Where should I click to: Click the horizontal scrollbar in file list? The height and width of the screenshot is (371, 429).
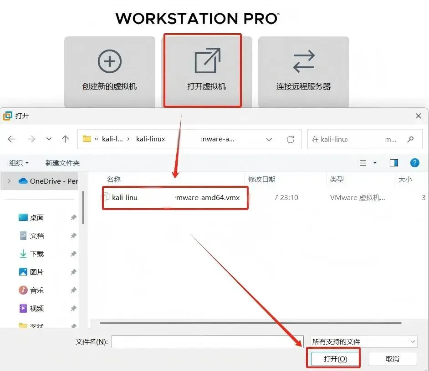pos(250,323)
